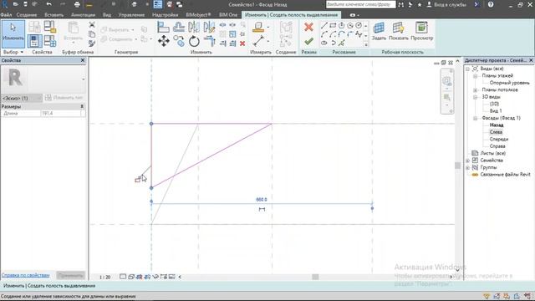535x301 pixels.
Task: Open the Вид 1 3D view
Action: (x=496, y=111)
